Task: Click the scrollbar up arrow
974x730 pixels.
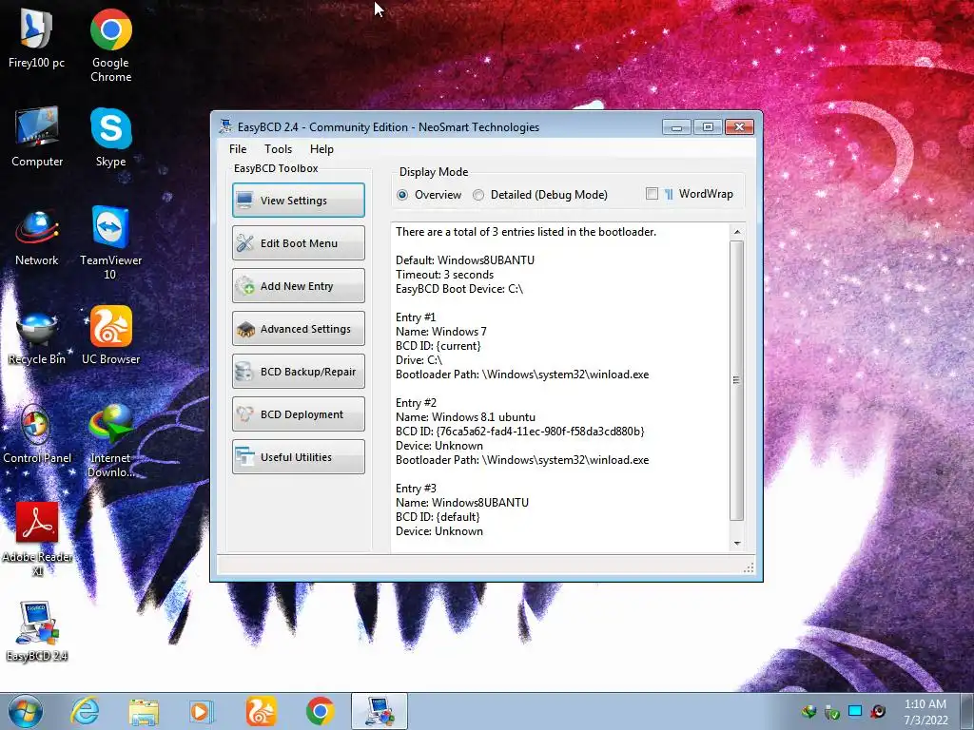Action: coord(737,232)
